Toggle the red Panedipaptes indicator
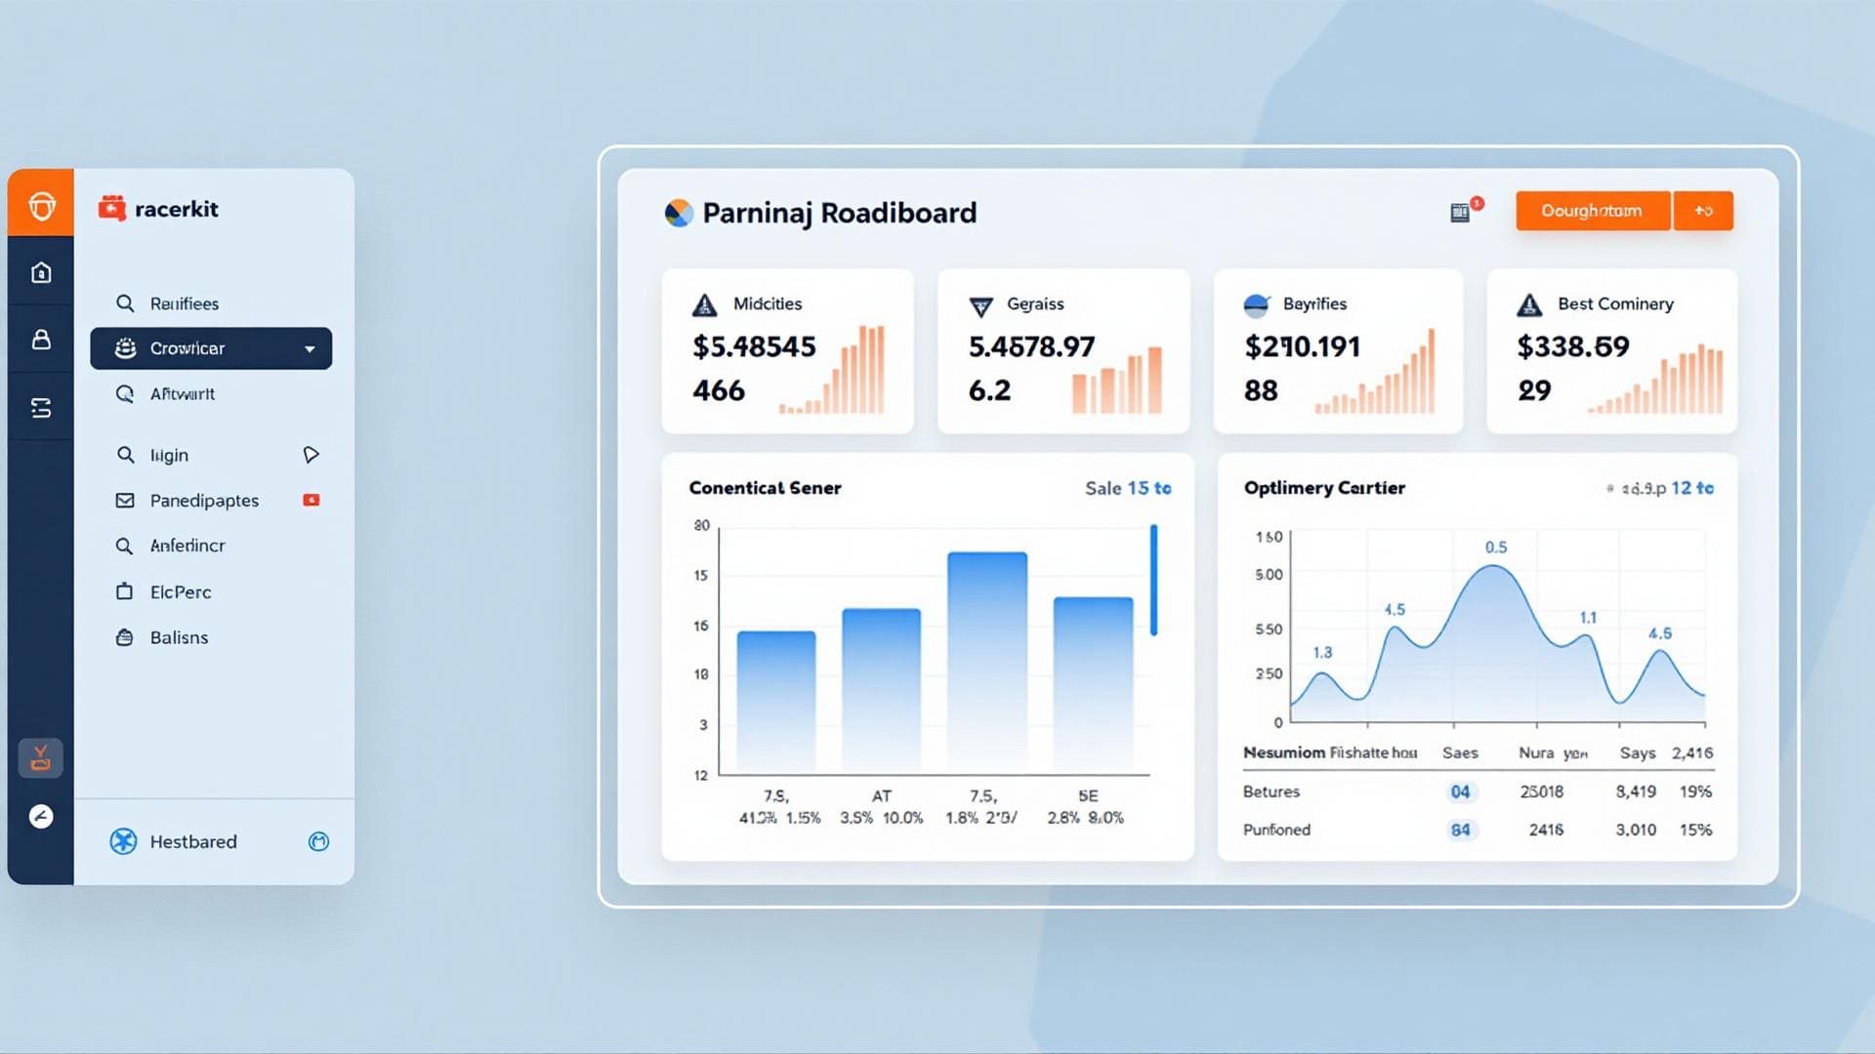Screen dimensions: 1875x1054 coord(312,501)
